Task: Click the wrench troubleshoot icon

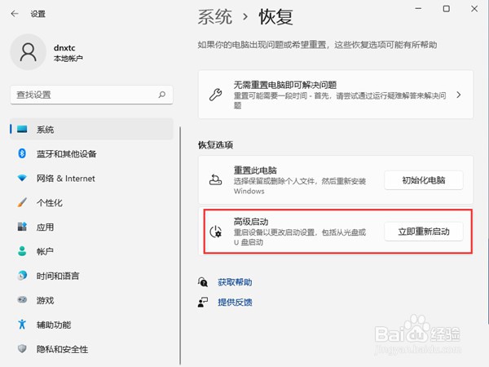Action: click(215, 95)
